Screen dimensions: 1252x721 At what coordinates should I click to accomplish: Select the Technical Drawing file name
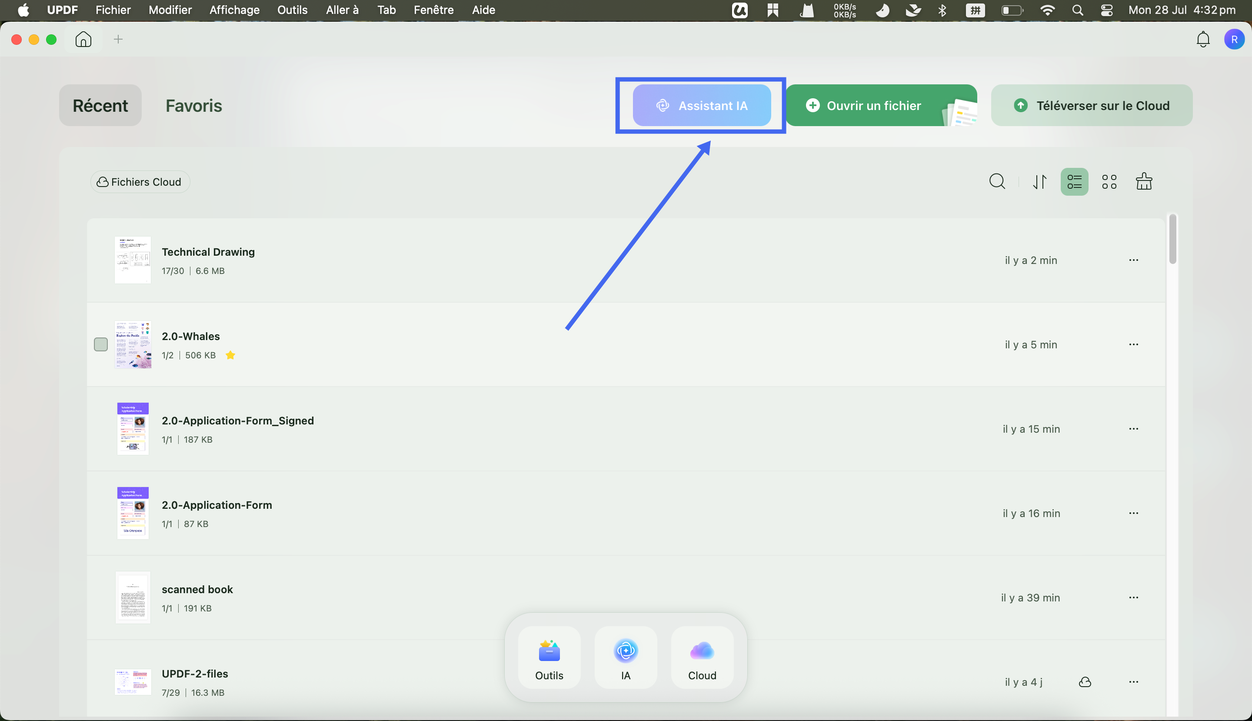(x=208, y=251)
